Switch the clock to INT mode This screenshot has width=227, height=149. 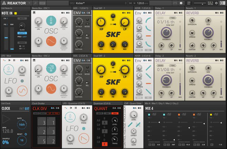(x=21, y=109)
